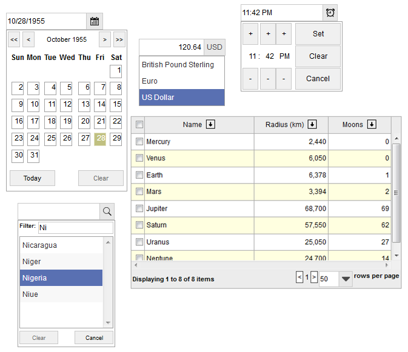408x352 pixels.
Task: Check the Mars row checkbox
Action: point(139,191)
